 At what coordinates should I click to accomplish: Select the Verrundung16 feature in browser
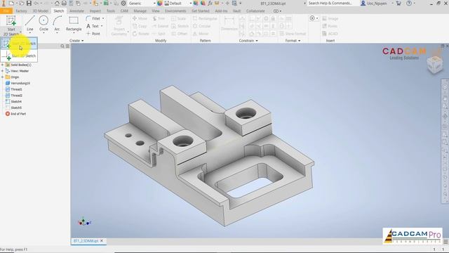pyautogui.click(x=18, y=83)
